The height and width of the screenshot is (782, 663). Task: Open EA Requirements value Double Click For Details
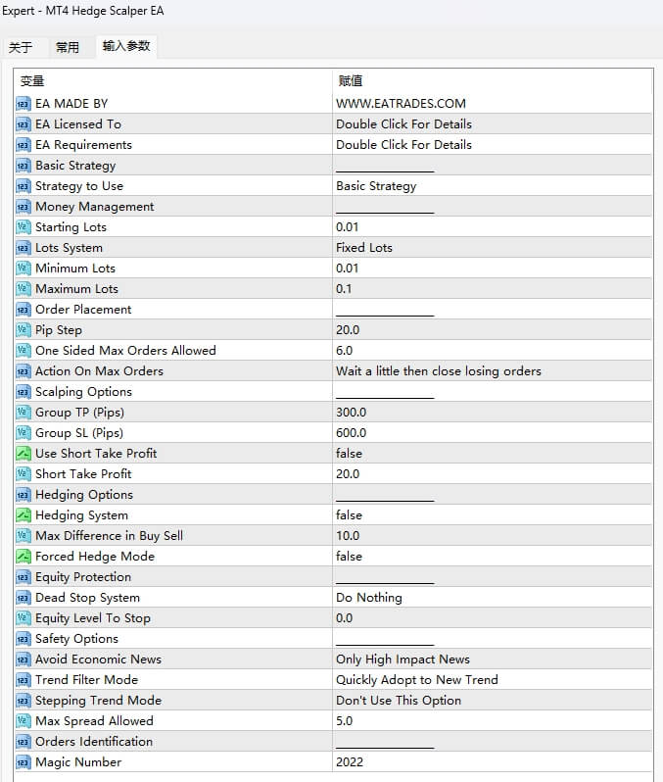[x=403, y=145]
